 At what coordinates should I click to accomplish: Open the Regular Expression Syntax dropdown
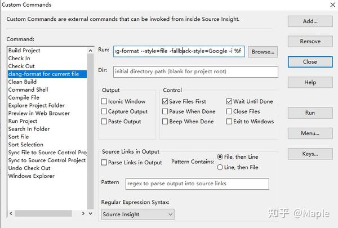point(138,214)
